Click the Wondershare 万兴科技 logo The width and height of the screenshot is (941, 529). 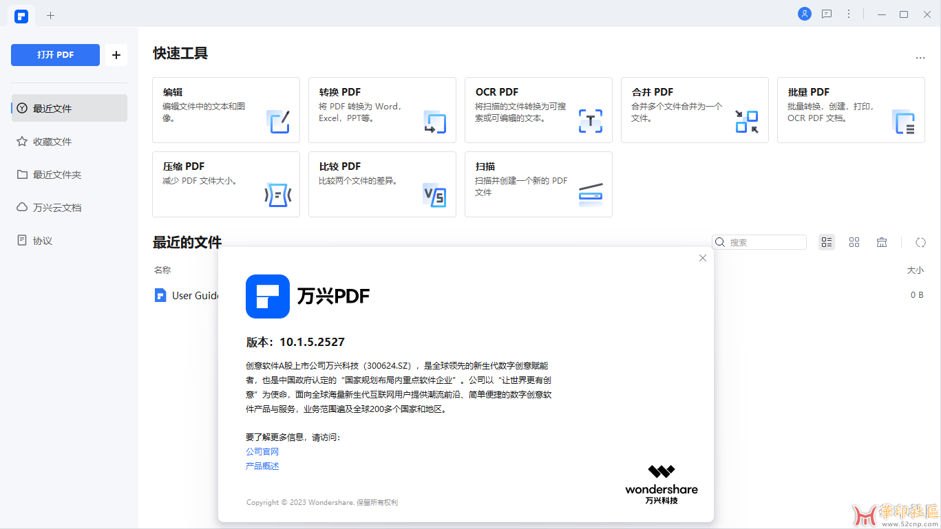[662, 485]
